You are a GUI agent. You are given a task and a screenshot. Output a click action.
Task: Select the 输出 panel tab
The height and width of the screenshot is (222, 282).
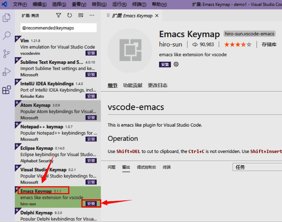pyautogui.click(x=126, y=167)
